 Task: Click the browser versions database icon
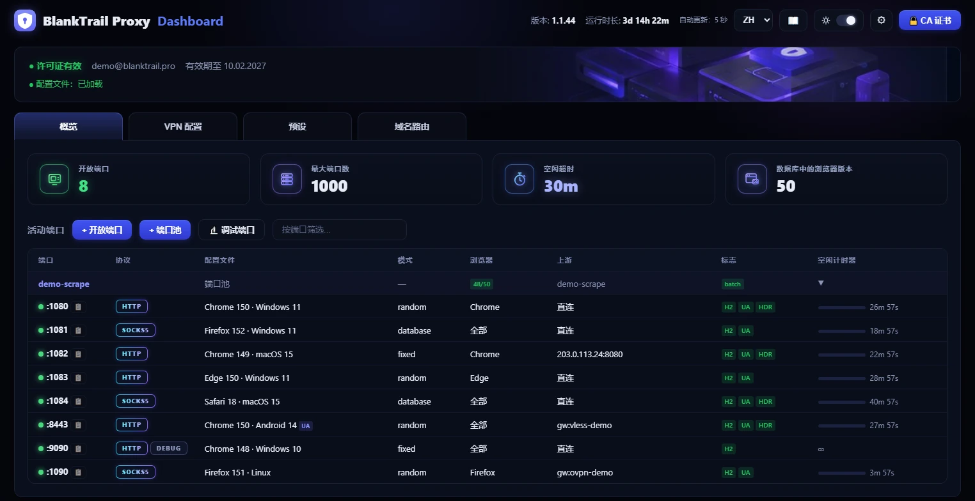click(x=752, y=179)
